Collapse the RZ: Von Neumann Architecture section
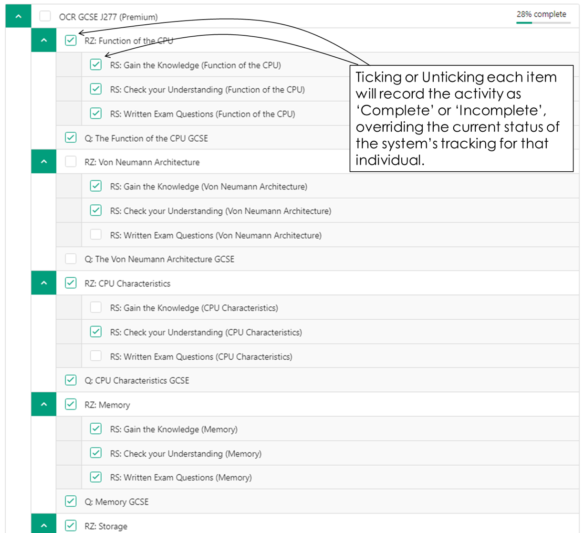Screen dimensions: 584x533 pyautogui.click(x=43, y=162)
